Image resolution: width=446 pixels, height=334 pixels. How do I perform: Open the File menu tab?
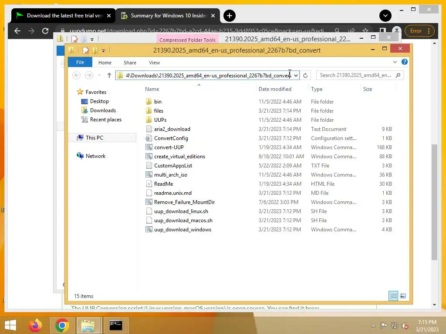pos(80,62)
